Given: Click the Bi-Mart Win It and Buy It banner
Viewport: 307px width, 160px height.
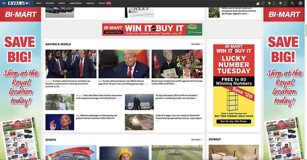Looking at the screenshot, I should pos(152,29).
